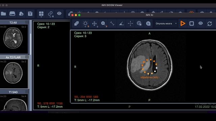Click the red close button of IMV AI window

(73, 15)
